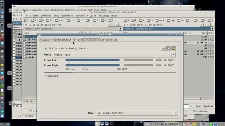Adjust the Front Right volume slider
The width and height of the screenshot is (225, 126).
click(109, 65)
